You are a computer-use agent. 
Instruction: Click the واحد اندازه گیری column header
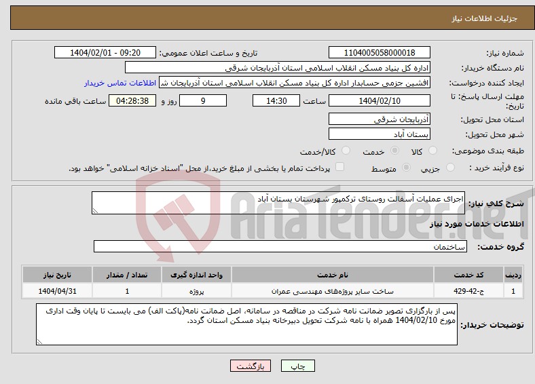(x=196, y=275)
